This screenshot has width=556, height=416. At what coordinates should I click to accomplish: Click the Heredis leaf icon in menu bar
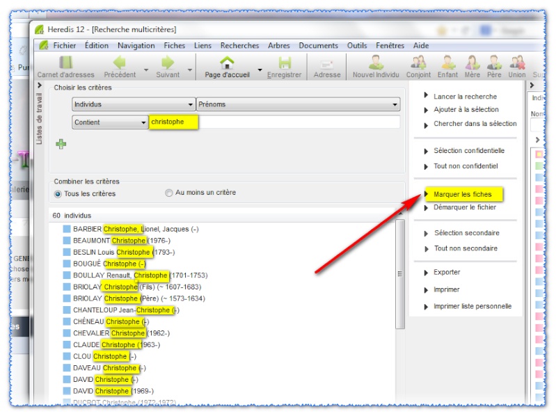(43, 45)
